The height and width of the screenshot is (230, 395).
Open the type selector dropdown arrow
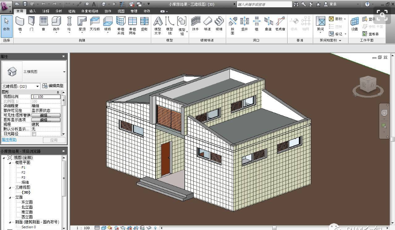coord(64,72)
